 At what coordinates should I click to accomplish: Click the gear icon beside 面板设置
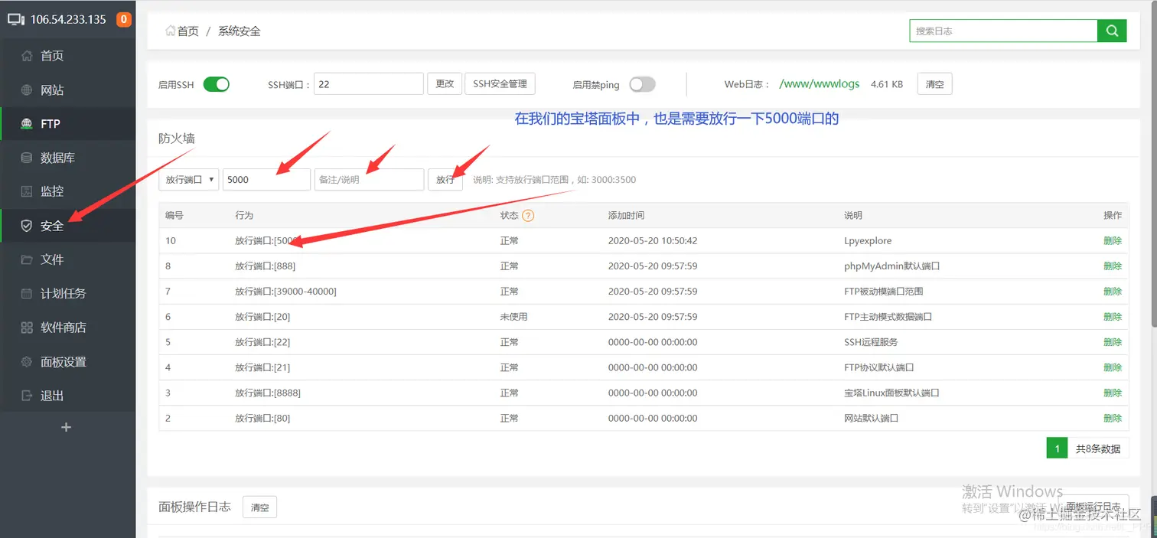click(x=27, y=362)
